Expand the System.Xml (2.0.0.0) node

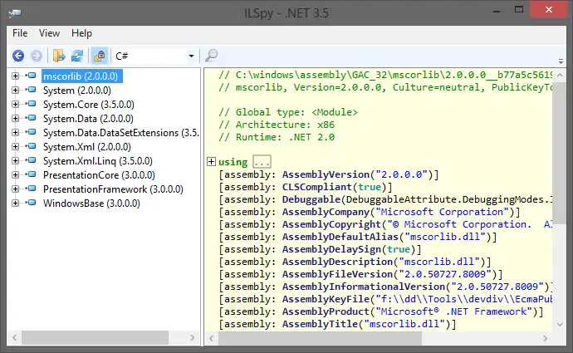tap(15, 146)
